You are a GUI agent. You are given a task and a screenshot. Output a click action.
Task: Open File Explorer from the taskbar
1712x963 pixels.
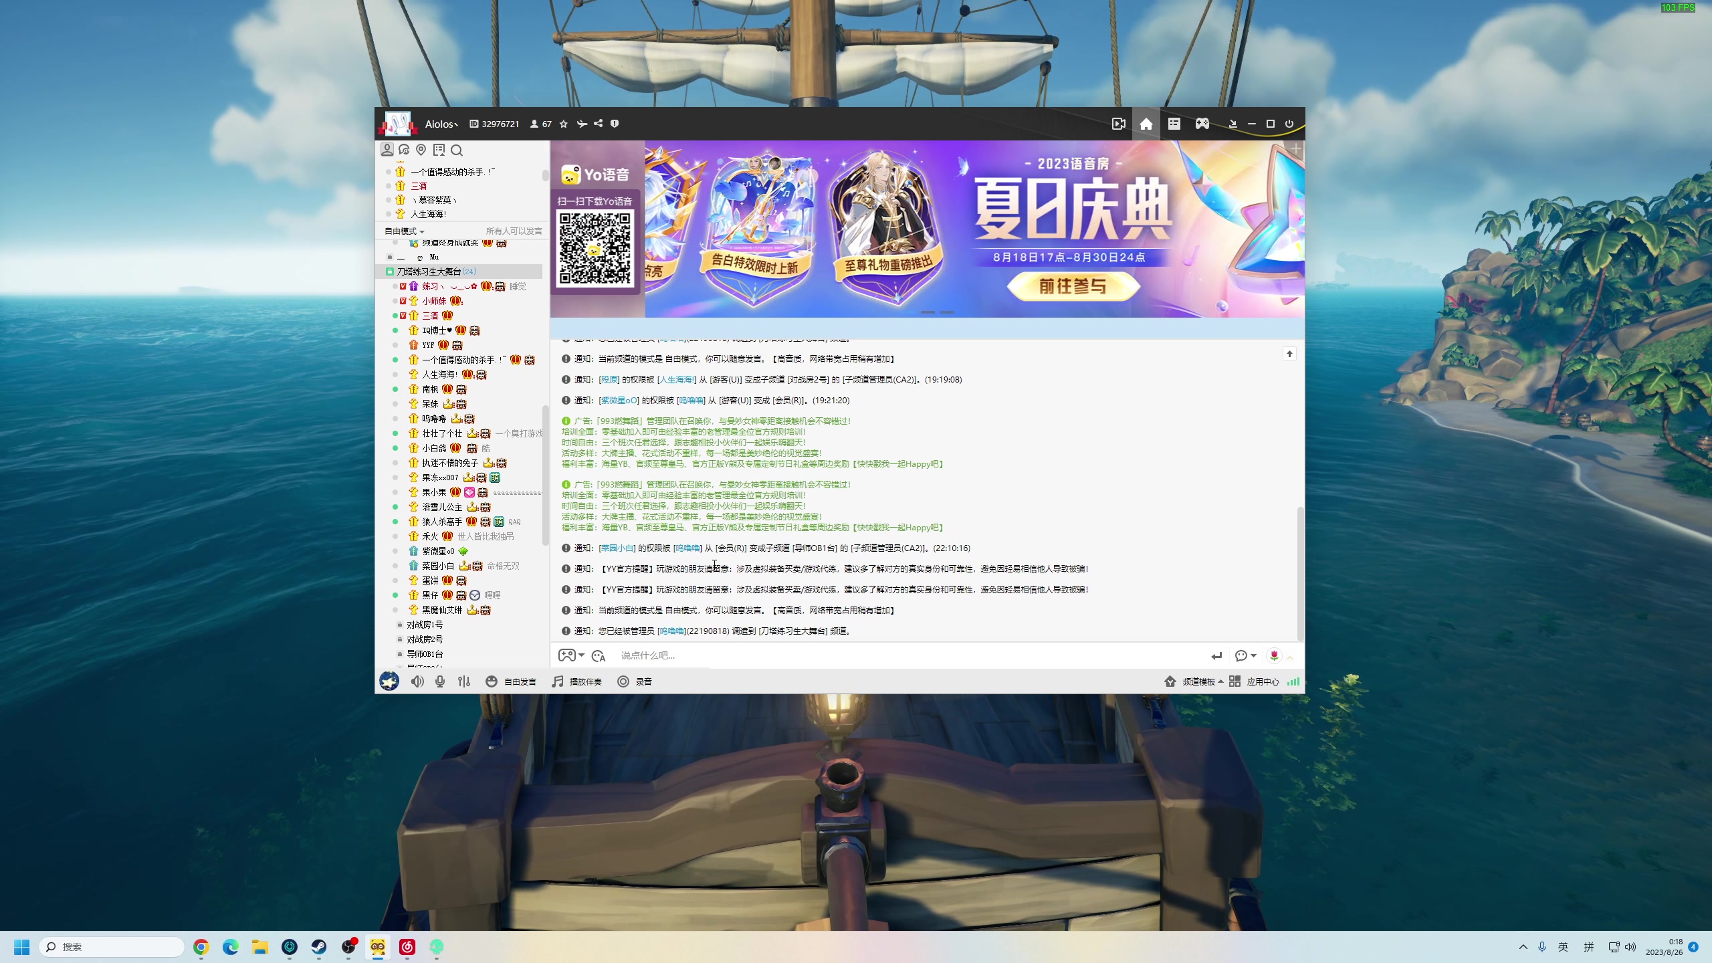(x=260, y=947)
